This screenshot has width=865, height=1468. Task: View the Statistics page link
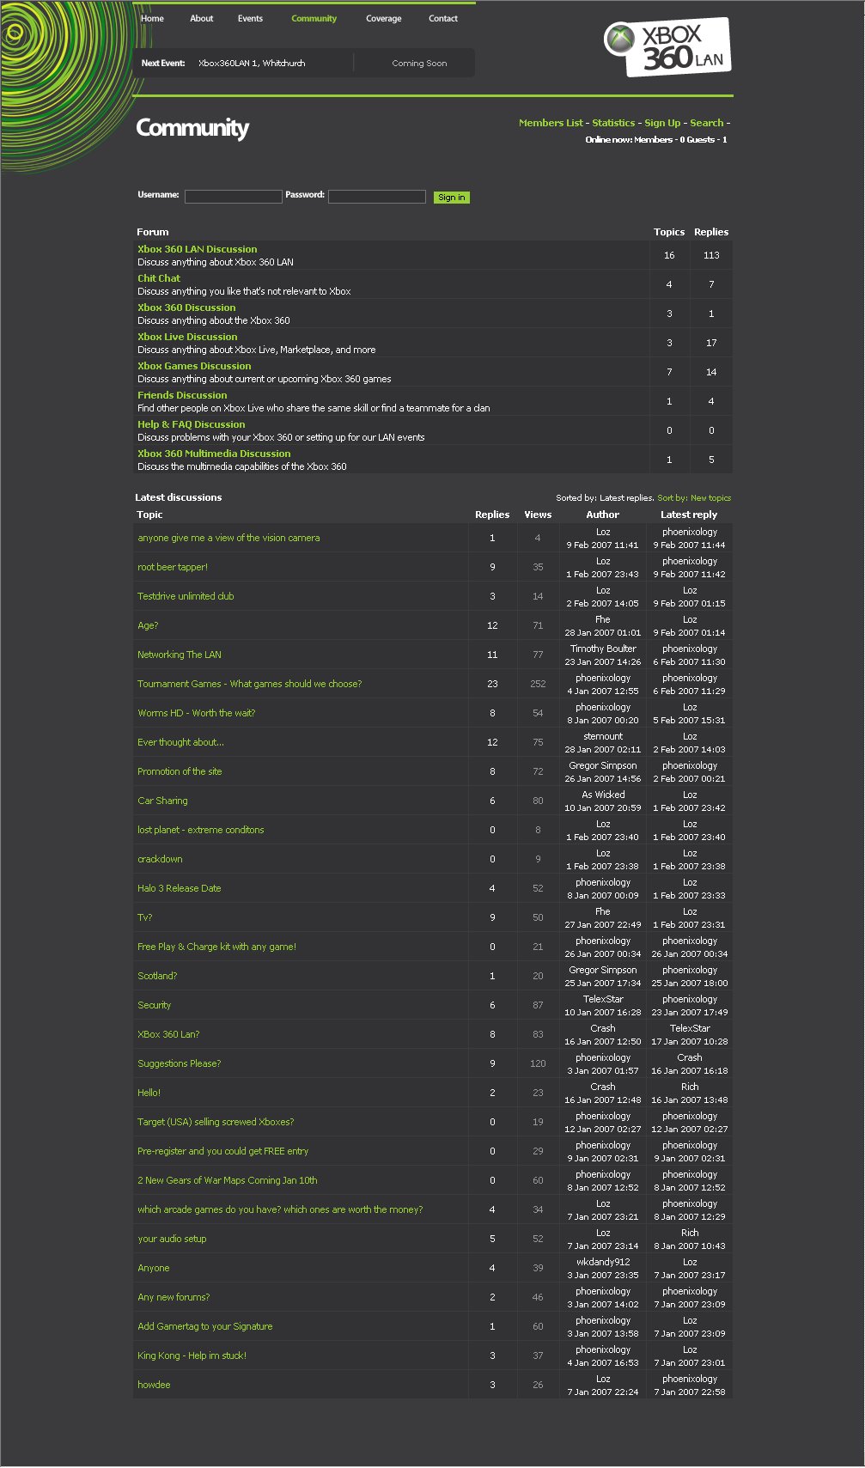point(613,123)
